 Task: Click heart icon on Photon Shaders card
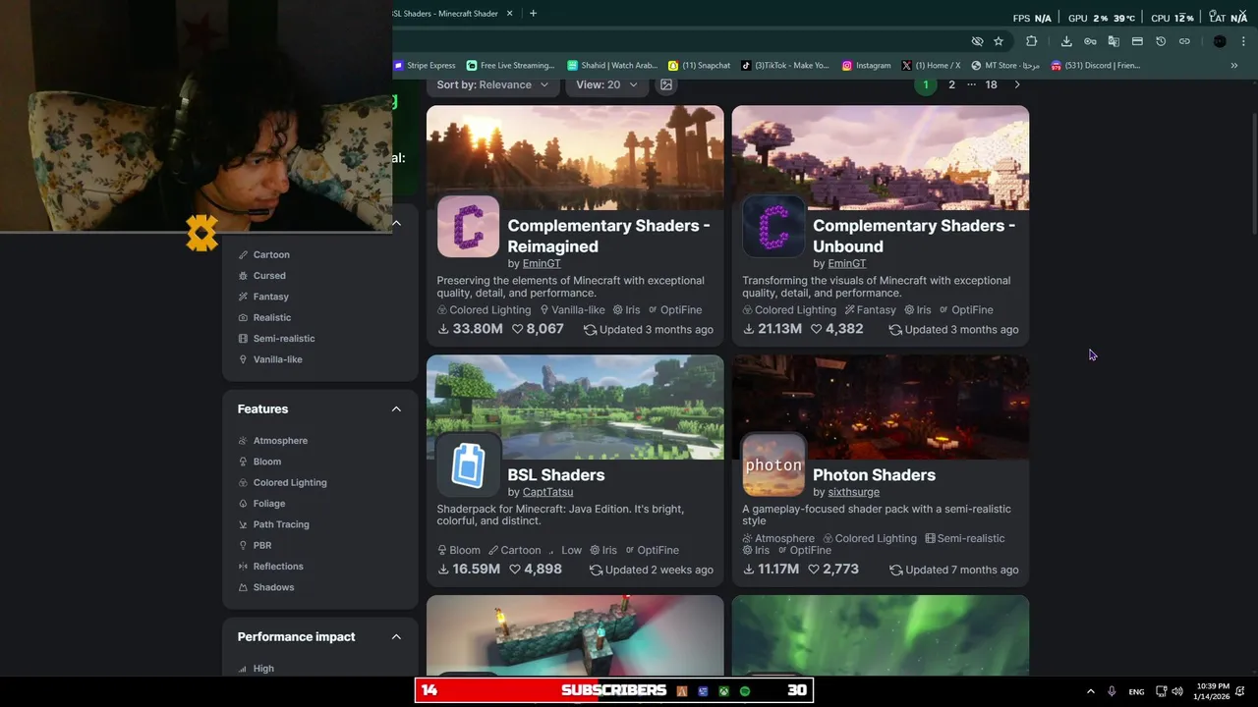coord(814,570)
